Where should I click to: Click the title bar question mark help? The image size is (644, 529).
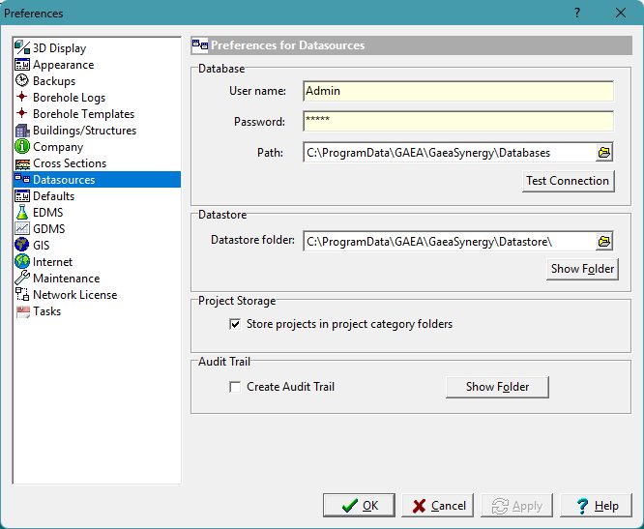click(576, 14)
